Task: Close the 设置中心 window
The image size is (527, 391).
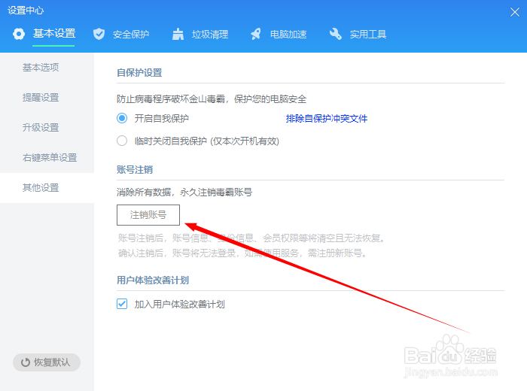Action: point(514,12)
